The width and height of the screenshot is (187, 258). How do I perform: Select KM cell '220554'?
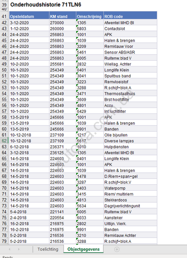(x=62, y=218)
